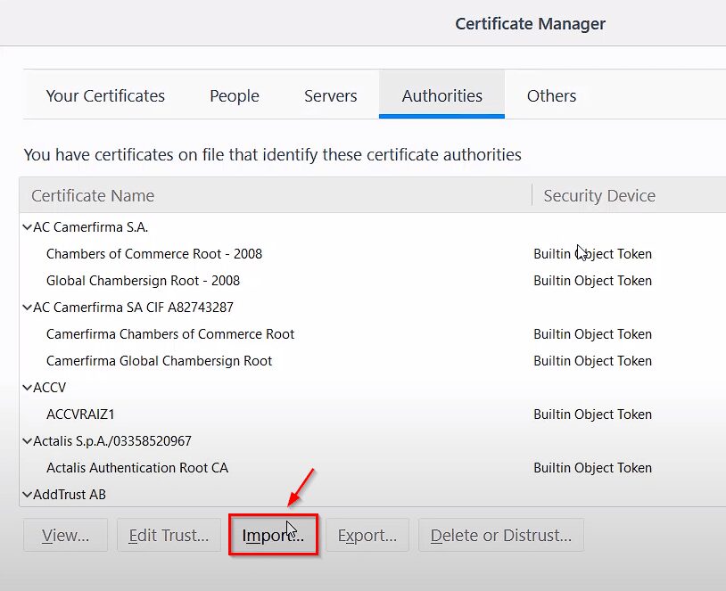Collapse the Actalis S.p.A./03358520967 group

28,441
